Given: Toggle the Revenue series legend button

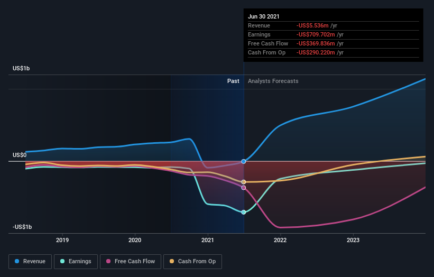Looking at the screenshot, I should [x=30, y=262].
